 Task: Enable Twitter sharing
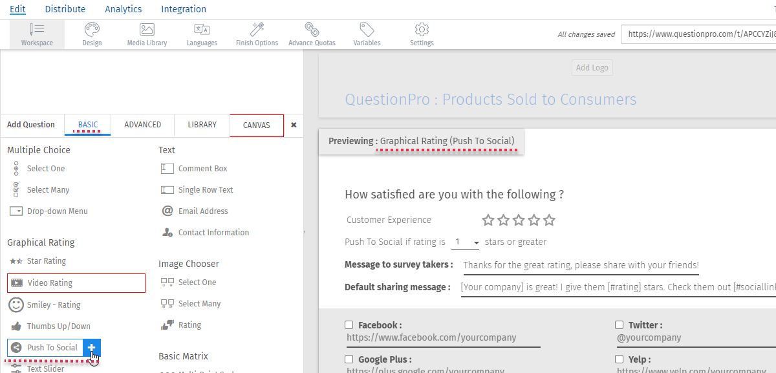pyautogui.click(x=619, y=325)
